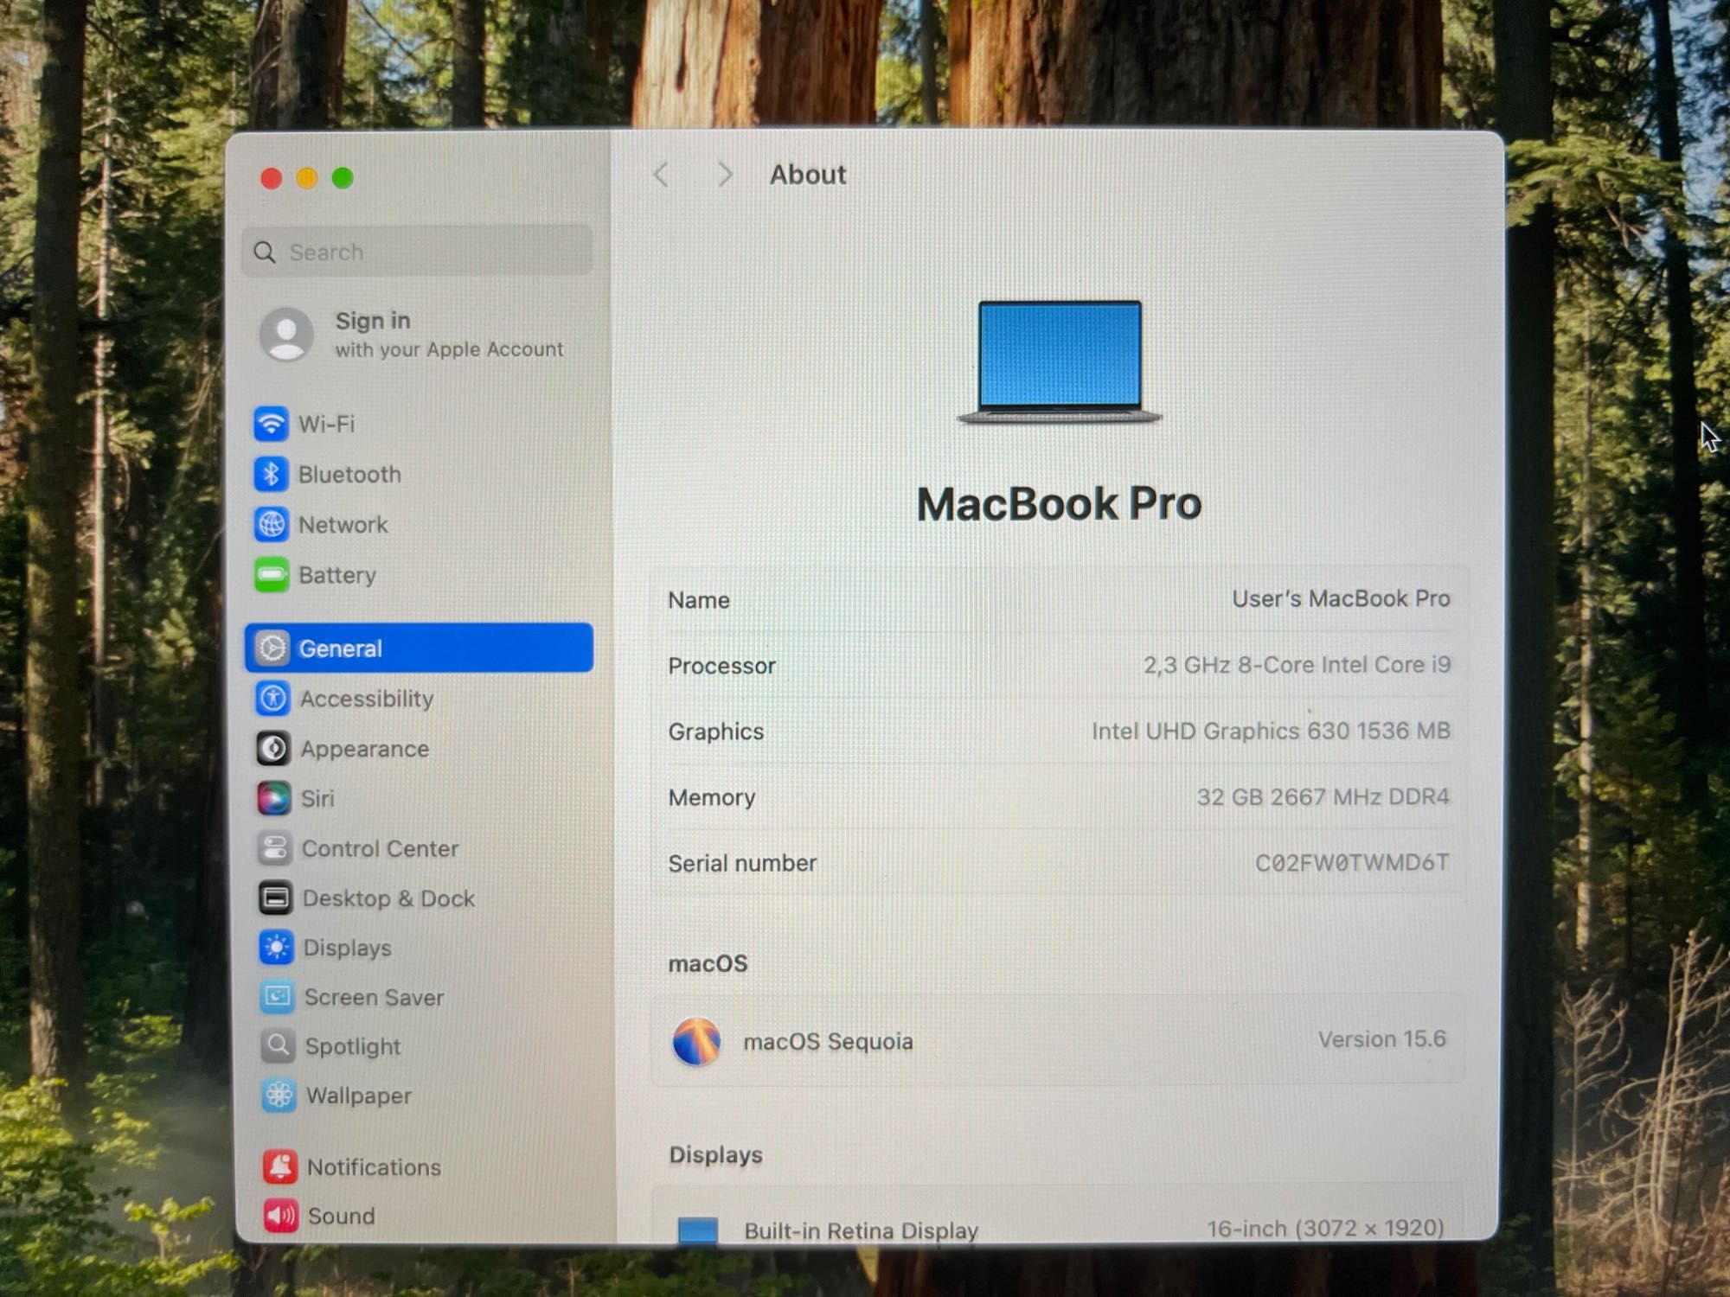Open Accessibility icon in sidebar
Image resolution: width=1730 pixels, height=1297 pixels.
point(273,698)
